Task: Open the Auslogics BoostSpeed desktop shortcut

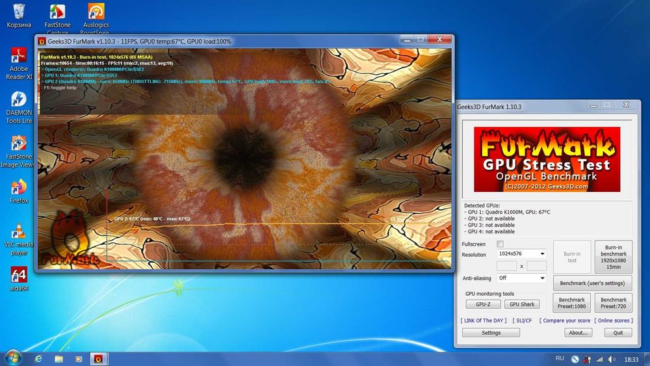Action: click(x=96, y=18)
